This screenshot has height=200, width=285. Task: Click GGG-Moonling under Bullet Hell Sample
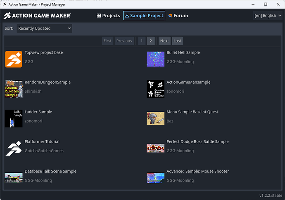tap(180, 62)
